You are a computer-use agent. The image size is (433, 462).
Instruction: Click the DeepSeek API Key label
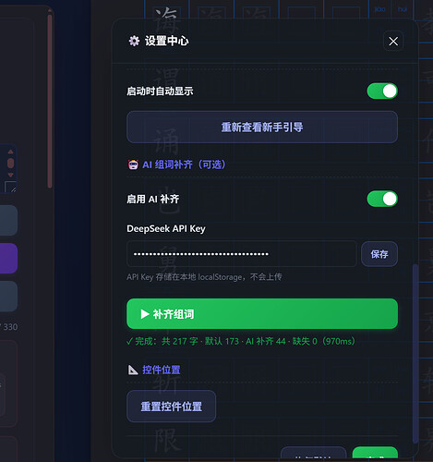tap(166, 228)
